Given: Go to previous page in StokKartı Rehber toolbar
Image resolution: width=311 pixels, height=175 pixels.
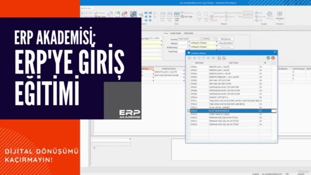Looking at the screenshot, I should 194,58.
